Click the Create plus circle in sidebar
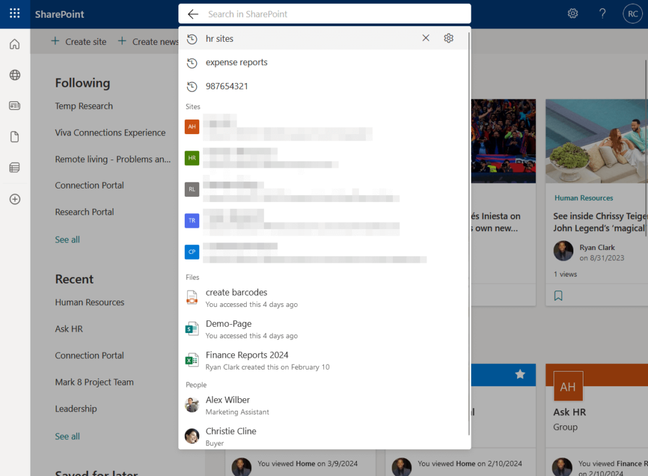The height and width of the screenshot is (476, 648). (15, 199)
